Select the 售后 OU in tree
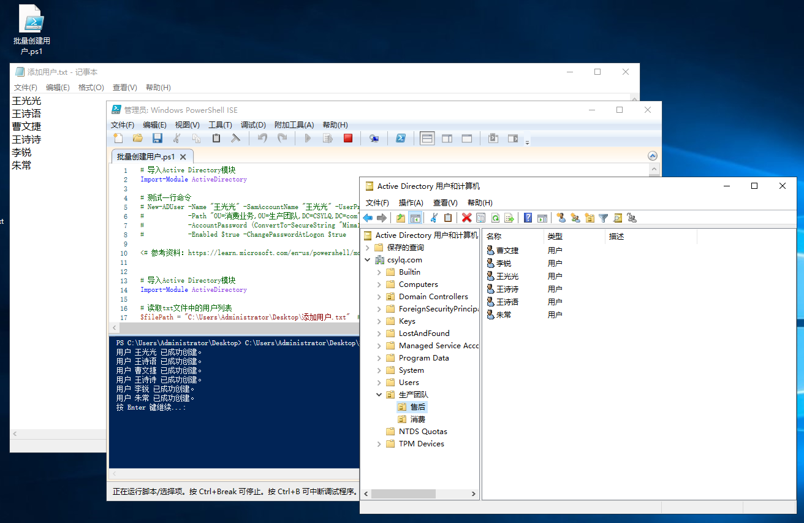The width and height of the screenshot is (804, 523). [x=418, y=407]
